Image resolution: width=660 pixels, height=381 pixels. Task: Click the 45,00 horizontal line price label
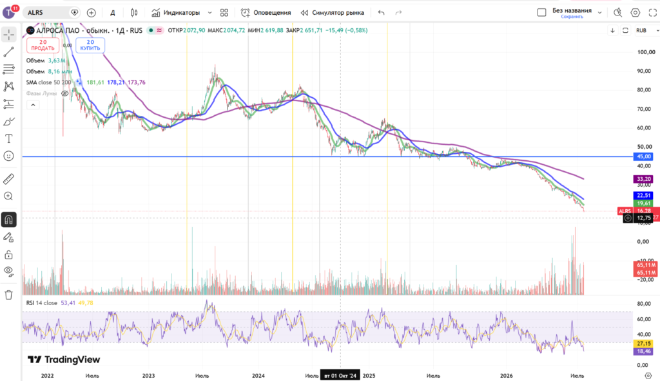tap(644, 156)
